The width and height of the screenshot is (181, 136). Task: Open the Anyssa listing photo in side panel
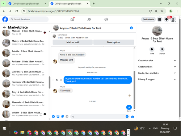(x=157, y=30)
